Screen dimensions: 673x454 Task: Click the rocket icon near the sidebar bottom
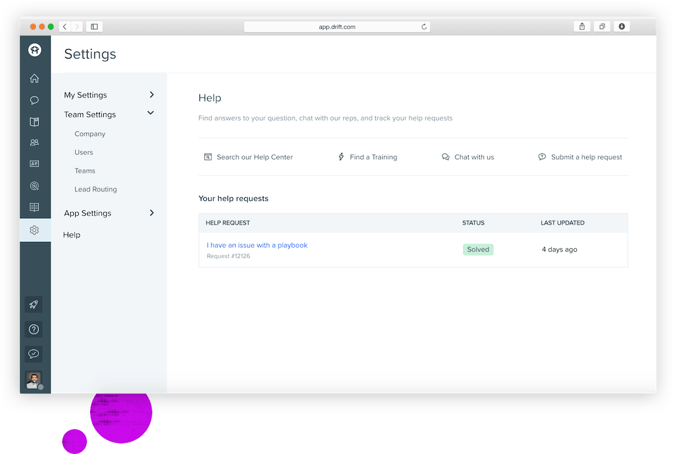(33, 305)
